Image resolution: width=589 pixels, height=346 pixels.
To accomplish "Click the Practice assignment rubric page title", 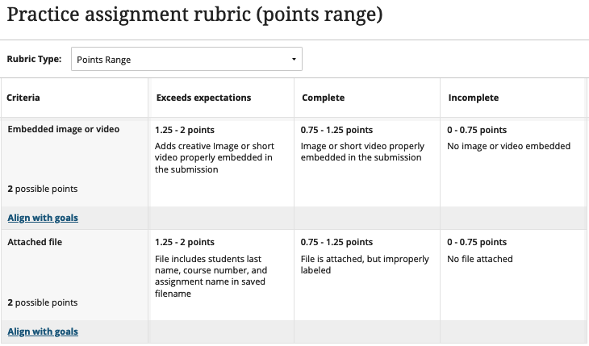I will (x=194, y=15).
